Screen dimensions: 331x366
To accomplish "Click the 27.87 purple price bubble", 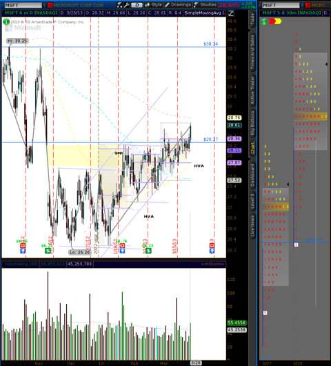I will (234, 163).
